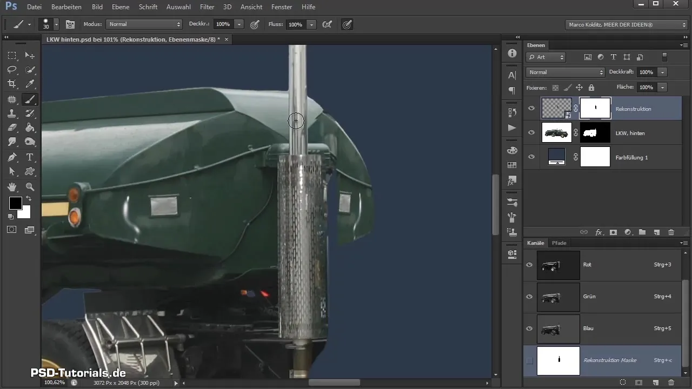Screen dimensions: 692x389
Task: Activate the Clone Stamp tool
Action: tap(12, 113)
